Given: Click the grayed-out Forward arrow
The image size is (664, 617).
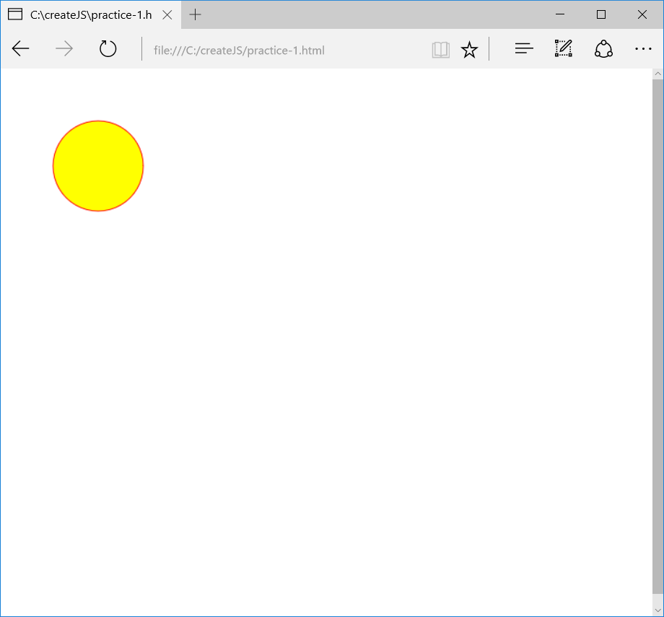Looking at the screenshot, I should (x=64, y=49).
